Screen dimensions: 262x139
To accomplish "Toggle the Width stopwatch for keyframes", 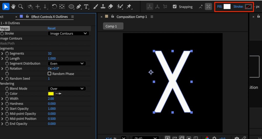I will 7,99.
